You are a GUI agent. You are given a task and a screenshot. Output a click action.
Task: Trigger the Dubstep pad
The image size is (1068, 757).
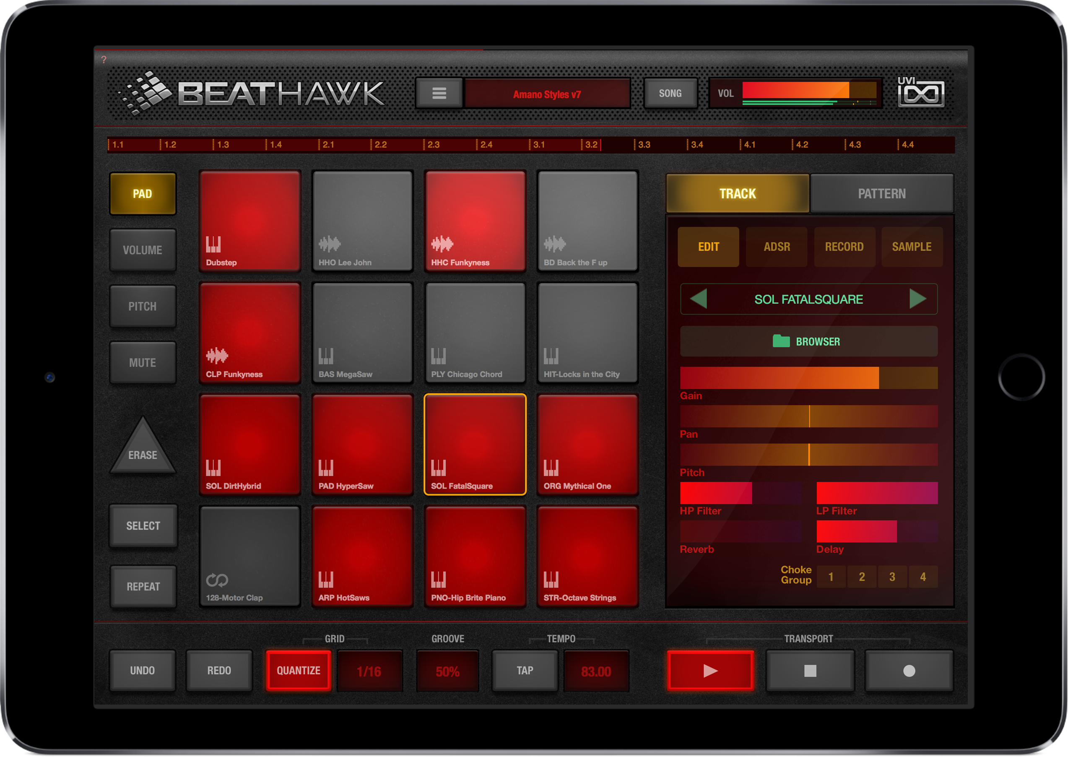pos(250,221)
